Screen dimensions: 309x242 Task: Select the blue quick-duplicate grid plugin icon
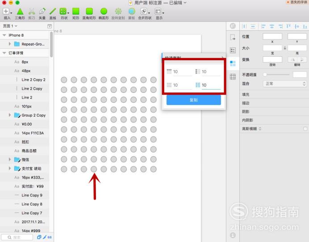click(233, 63)
